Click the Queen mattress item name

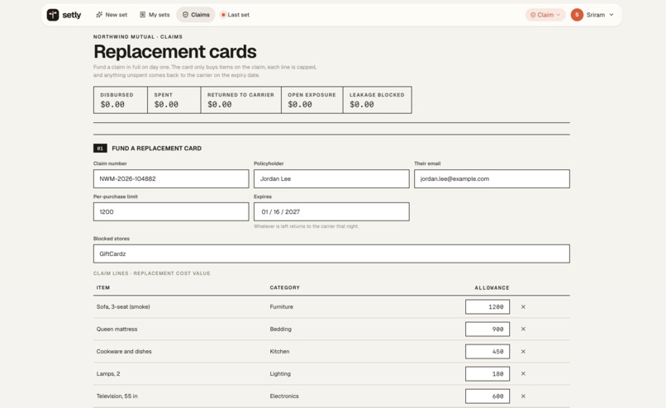tap(117, 329)
